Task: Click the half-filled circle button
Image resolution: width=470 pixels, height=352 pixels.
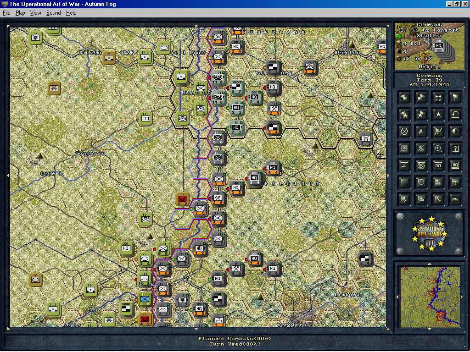Action: pyautogui.click(x=455, y=132)
